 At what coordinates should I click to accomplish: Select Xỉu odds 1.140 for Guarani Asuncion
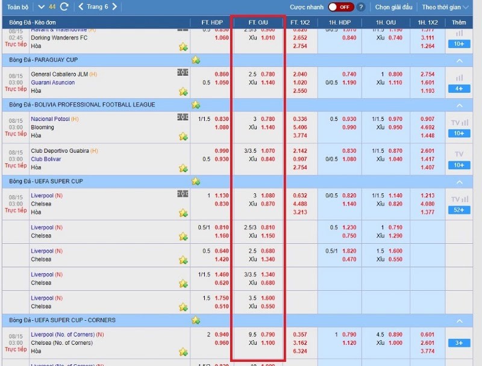click(268, 83)
